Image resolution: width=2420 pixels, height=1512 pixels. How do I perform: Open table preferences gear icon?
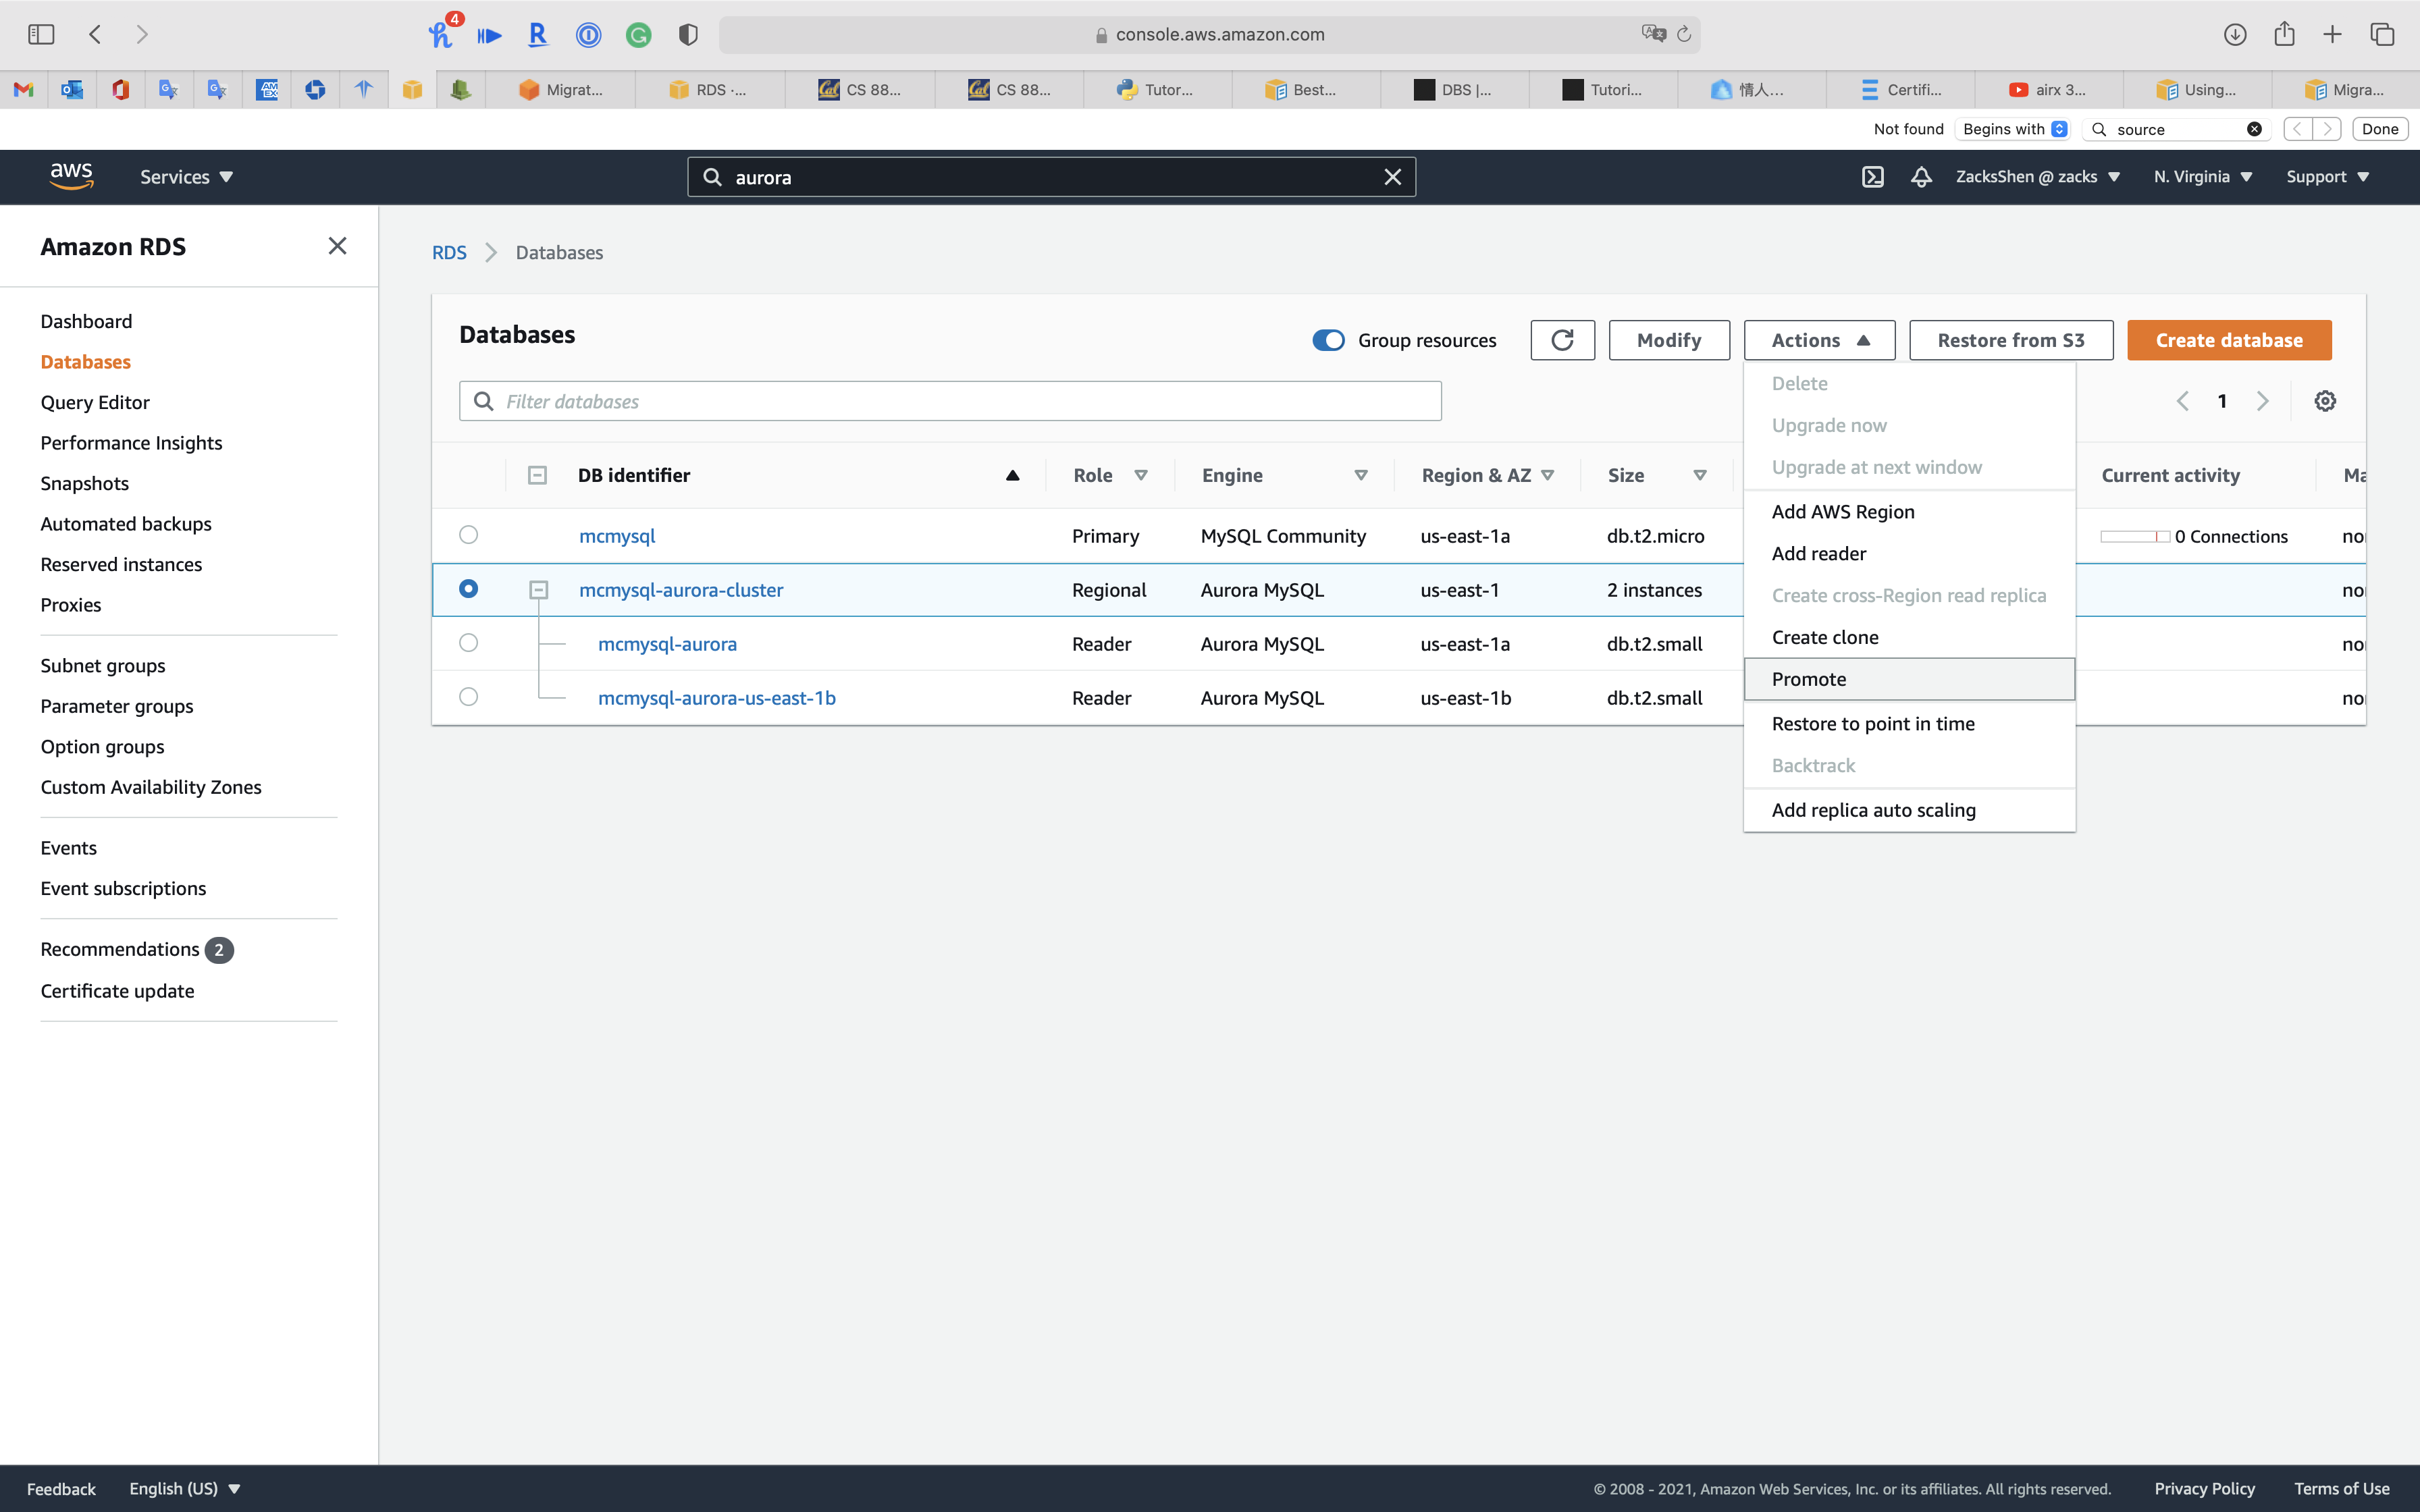tap(2325, 401)
